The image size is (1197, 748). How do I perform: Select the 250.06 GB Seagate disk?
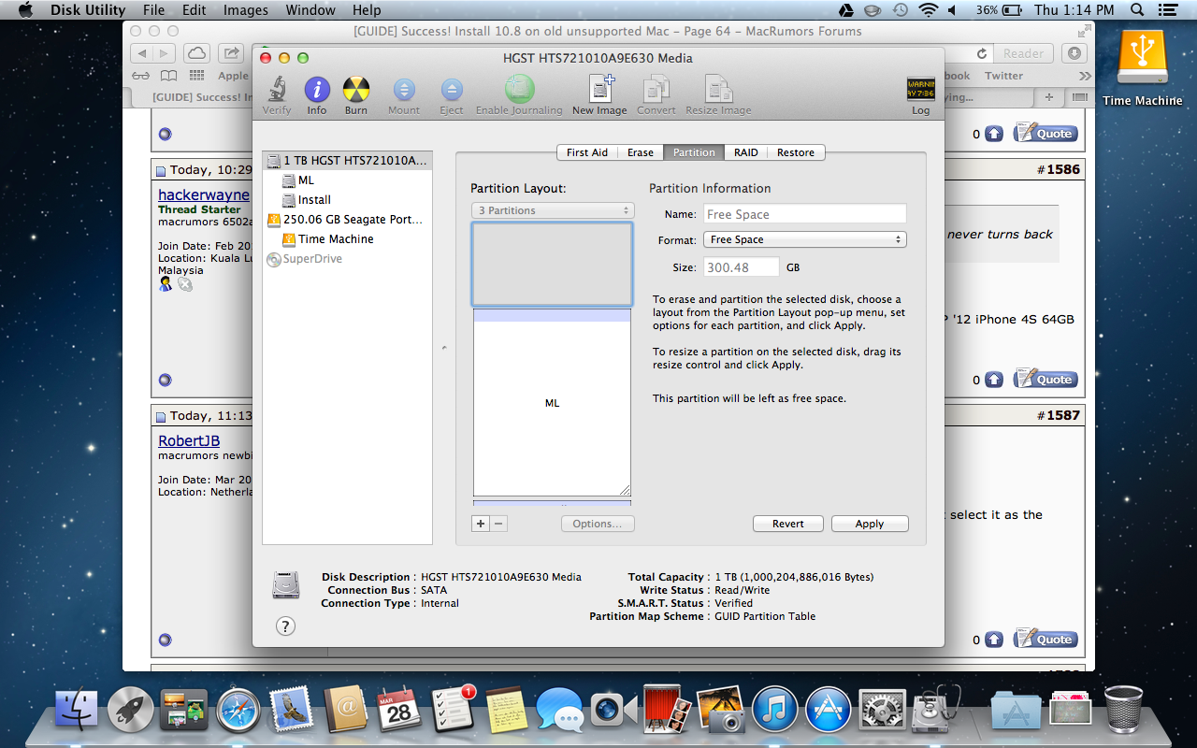347,220
